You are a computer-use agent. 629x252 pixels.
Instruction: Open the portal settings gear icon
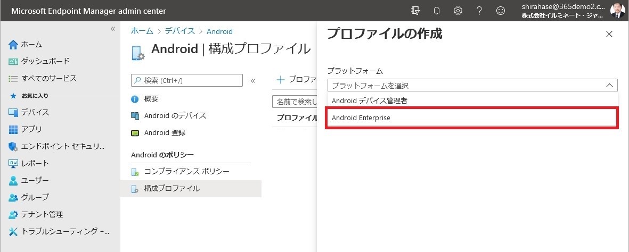click(458, 11)
